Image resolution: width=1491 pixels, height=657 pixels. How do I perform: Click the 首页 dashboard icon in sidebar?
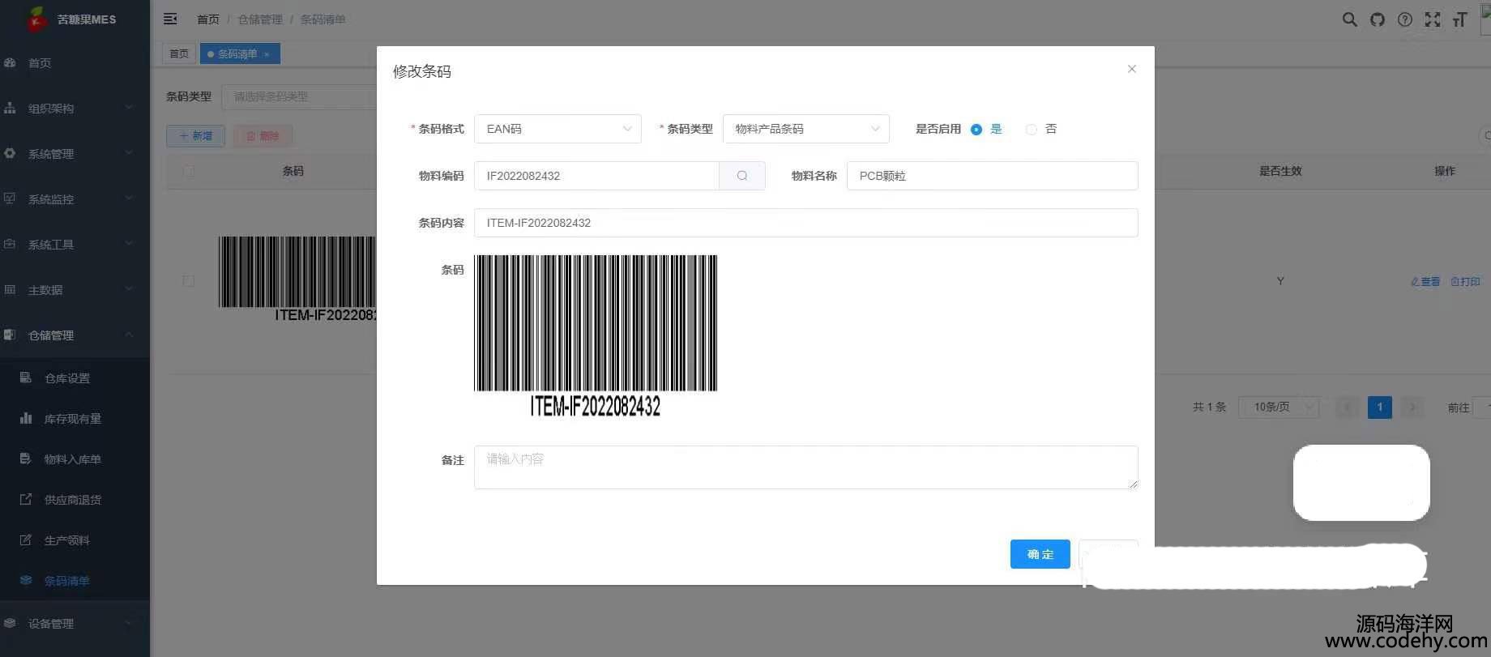(x=10, y=62)
